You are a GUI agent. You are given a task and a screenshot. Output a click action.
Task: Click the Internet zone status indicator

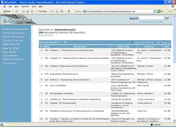[x=156, y=125]
